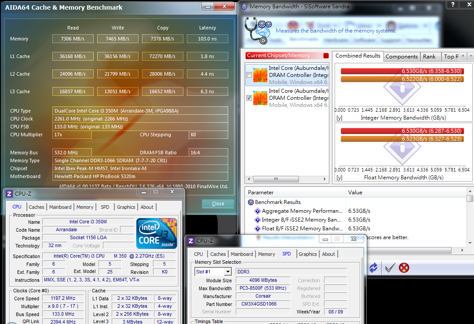Click the CPU-Z icon in CPU window title

tap(9, 194)
